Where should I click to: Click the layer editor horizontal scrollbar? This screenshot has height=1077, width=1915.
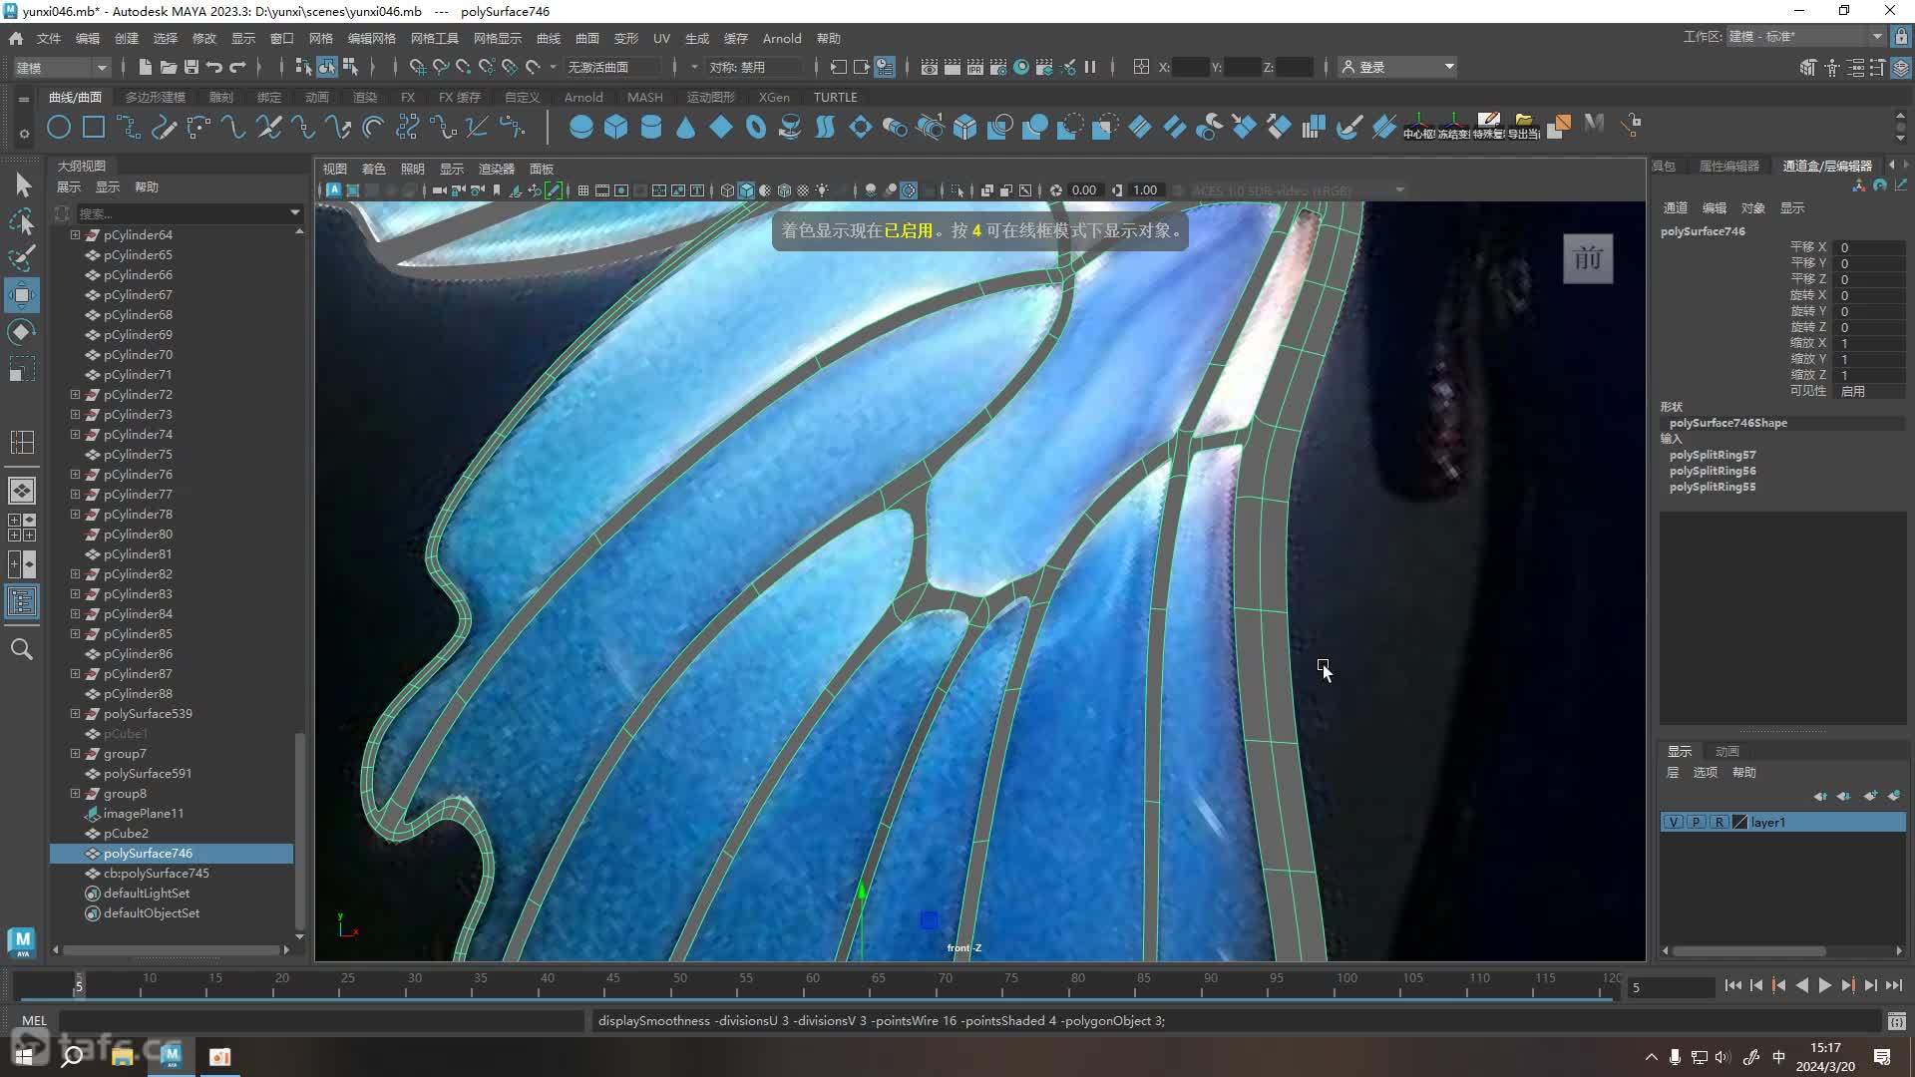tap(1749, 951)
